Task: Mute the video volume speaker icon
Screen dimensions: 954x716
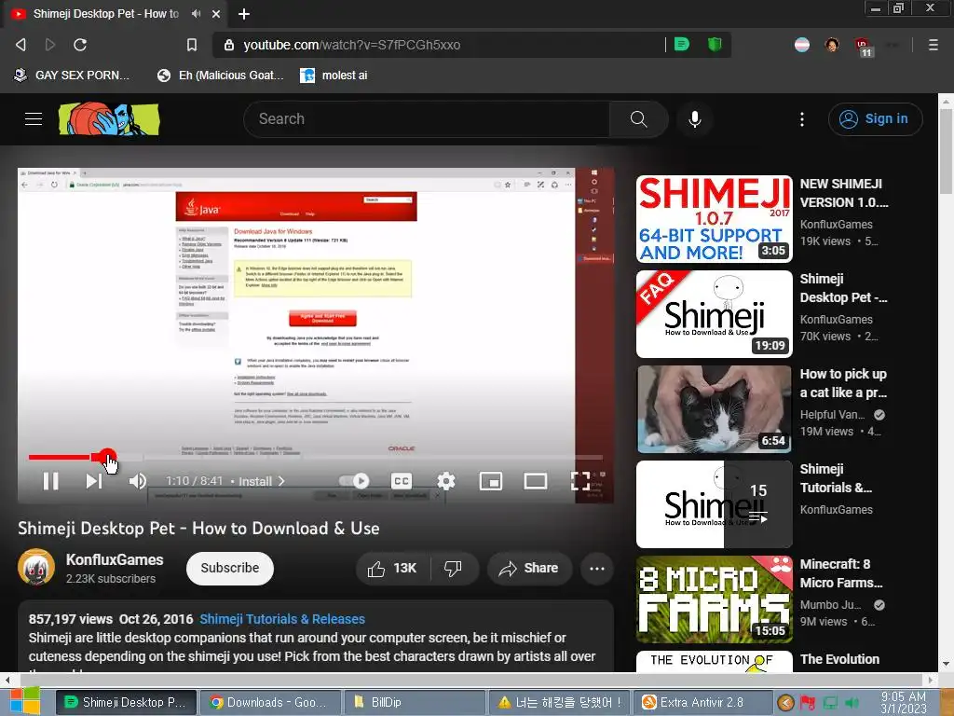Action: pos(138,481)
